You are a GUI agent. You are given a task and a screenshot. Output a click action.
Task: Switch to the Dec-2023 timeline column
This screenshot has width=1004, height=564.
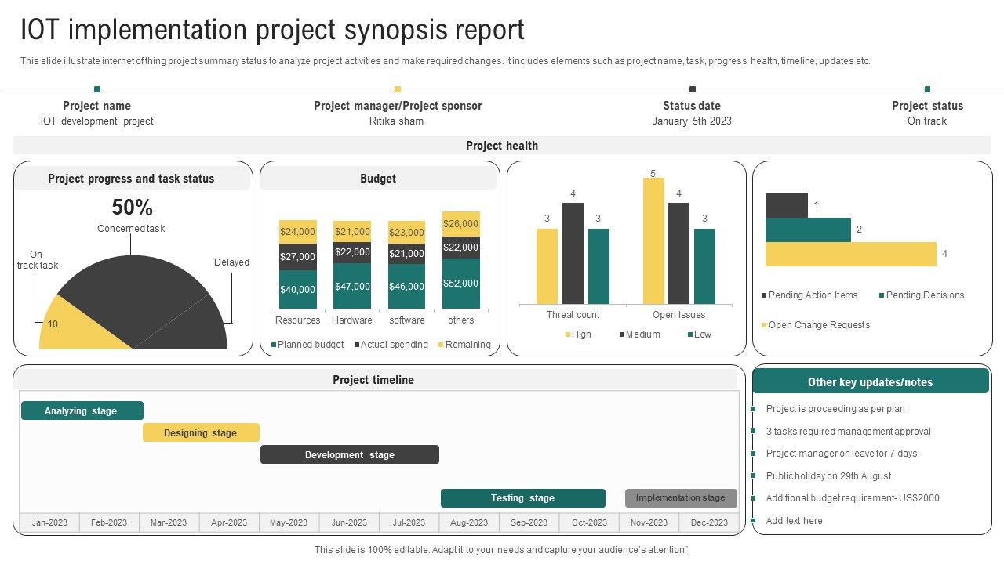pos(710,522)
